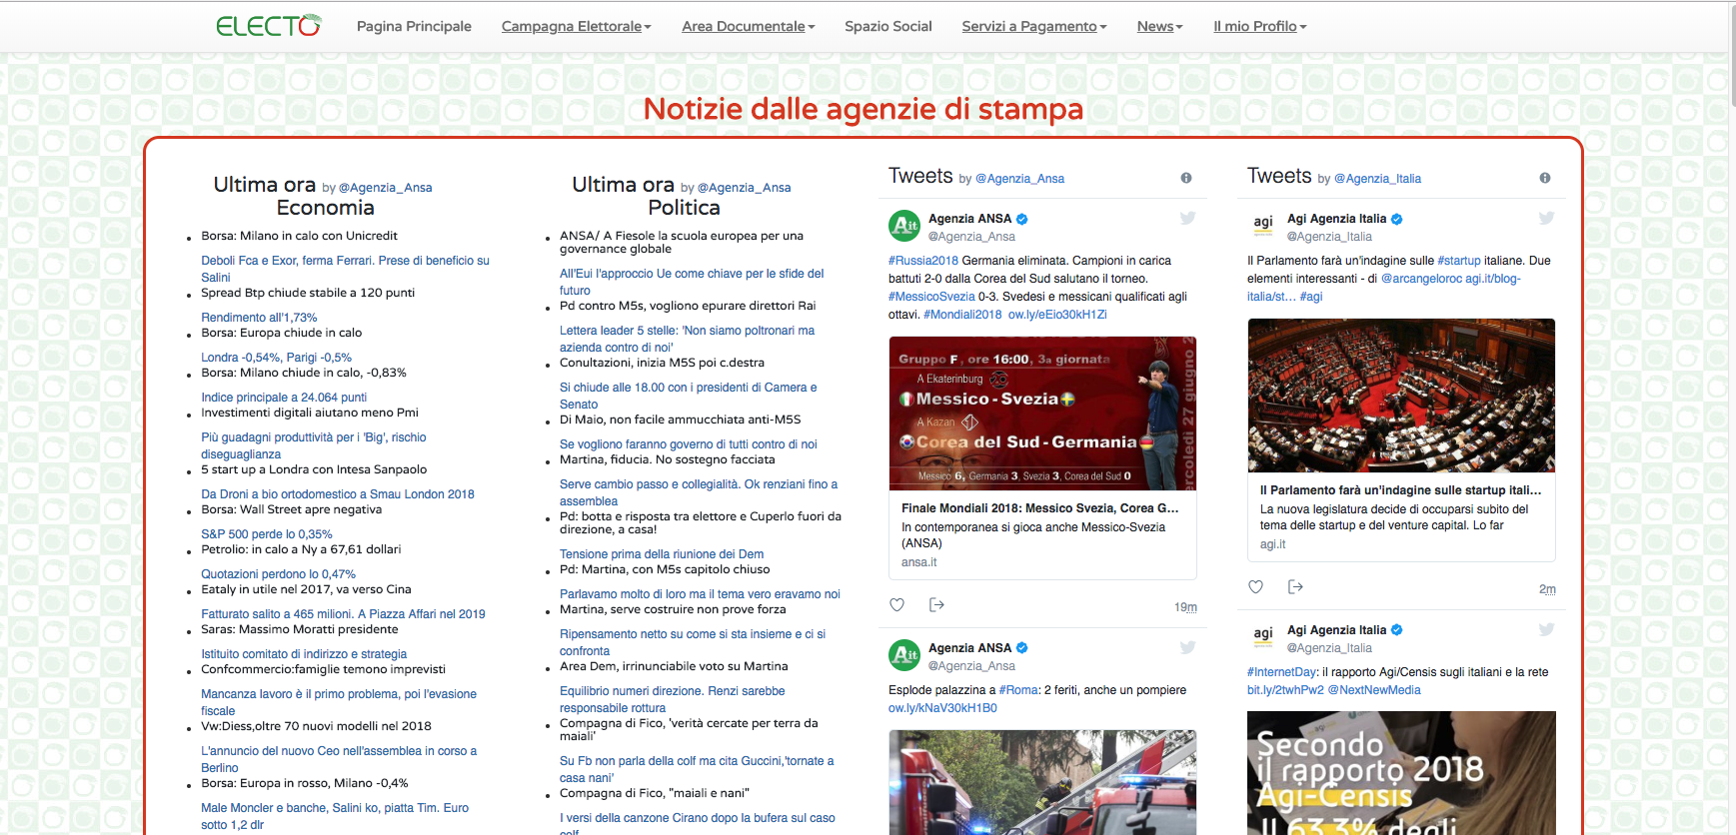The image size is (1736, 835).
Task: Click the verified badge next to Agenzia ANSA in the #Russia2018 tweet
Action: click(1022, 219)
